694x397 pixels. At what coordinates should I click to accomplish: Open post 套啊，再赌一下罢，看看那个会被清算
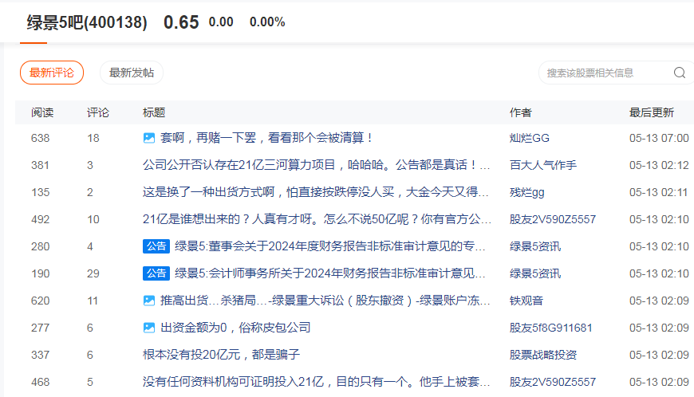(266, 138)
